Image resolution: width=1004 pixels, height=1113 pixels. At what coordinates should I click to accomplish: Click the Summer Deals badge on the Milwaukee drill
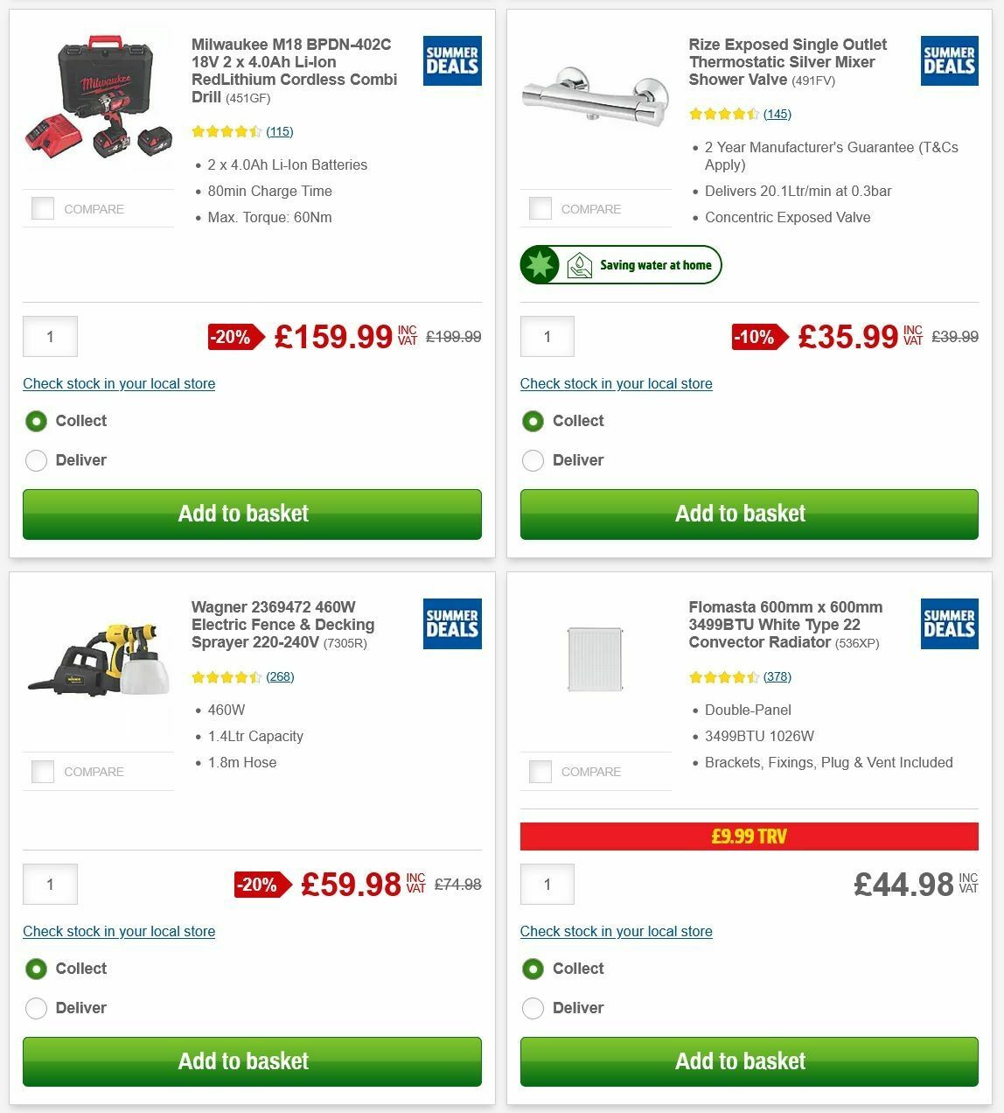pyautogui.click(x=451, y=60)
